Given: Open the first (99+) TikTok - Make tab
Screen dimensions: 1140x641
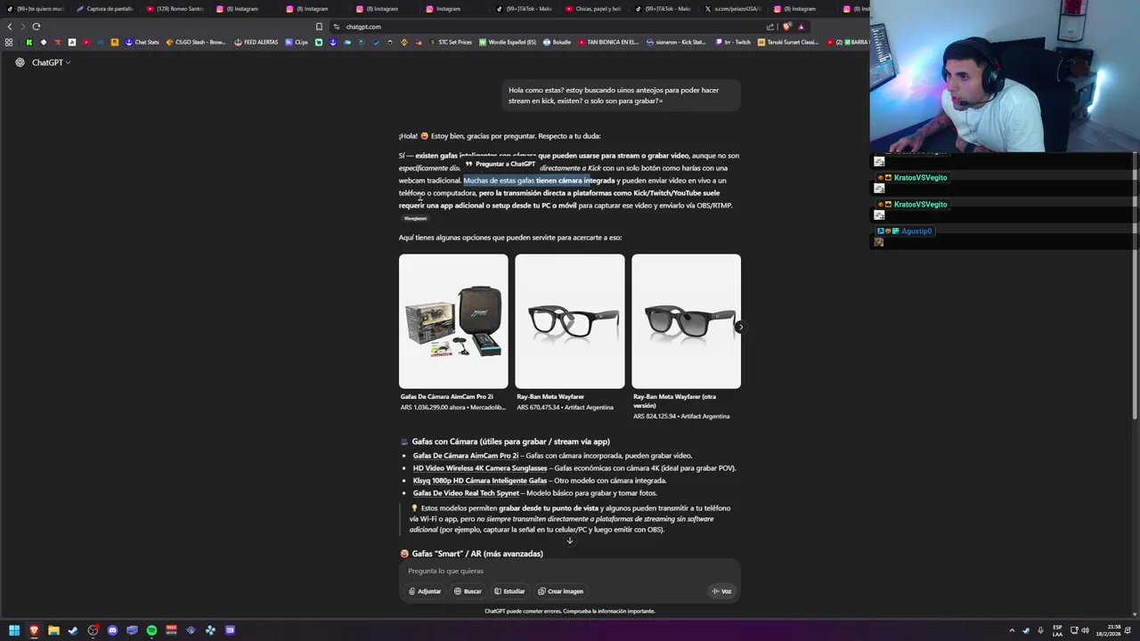Looking at the screenshot, I should (x=525, y=9).
